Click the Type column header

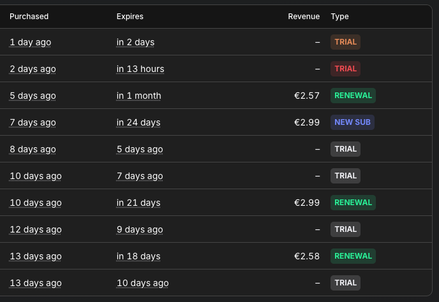[339, 17]
